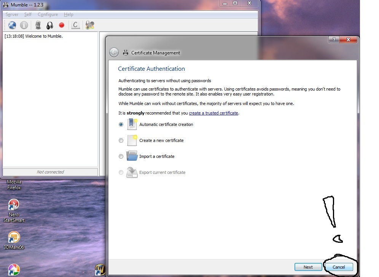Viewport: 379px width, 277px height.
Task: Click the Not connected status bar
Action: [50, 172]
